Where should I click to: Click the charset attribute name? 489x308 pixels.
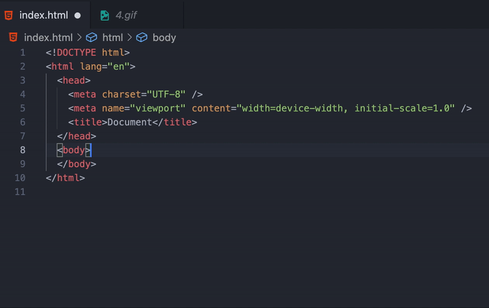coord(122,95)
